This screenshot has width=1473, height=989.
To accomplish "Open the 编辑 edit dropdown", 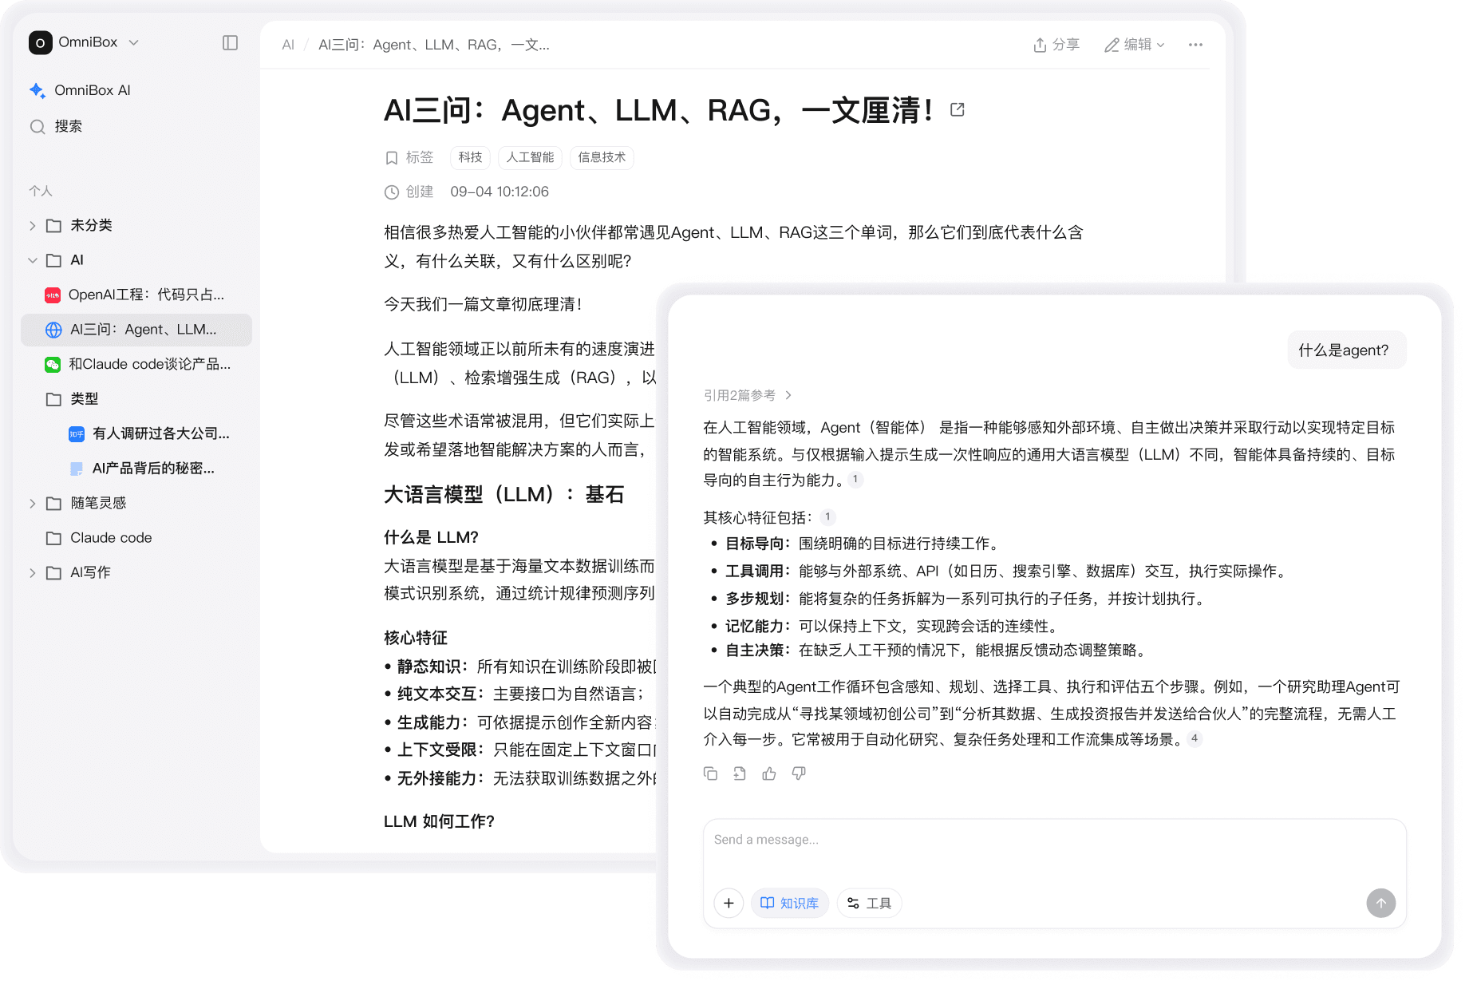I will [x=1135, y=45].
